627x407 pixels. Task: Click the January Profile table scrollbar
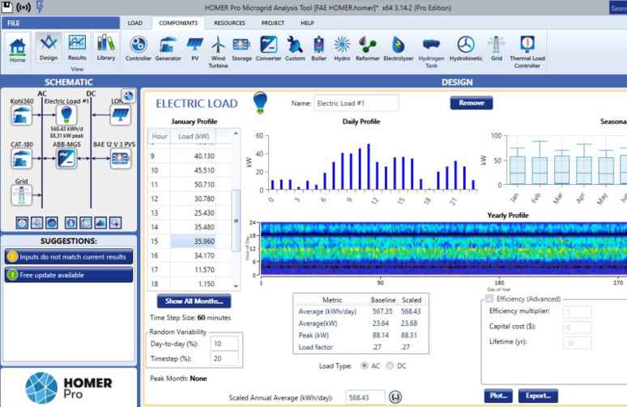click(237, 219)
